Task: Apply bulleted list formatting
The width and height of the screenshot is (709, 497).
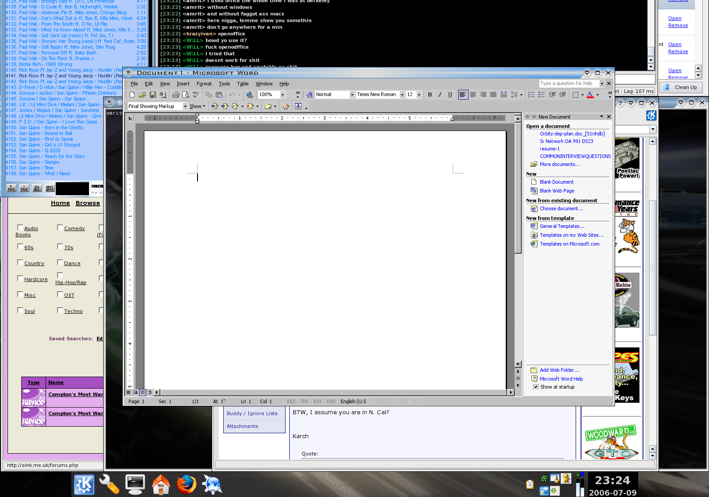Action: 542,95
